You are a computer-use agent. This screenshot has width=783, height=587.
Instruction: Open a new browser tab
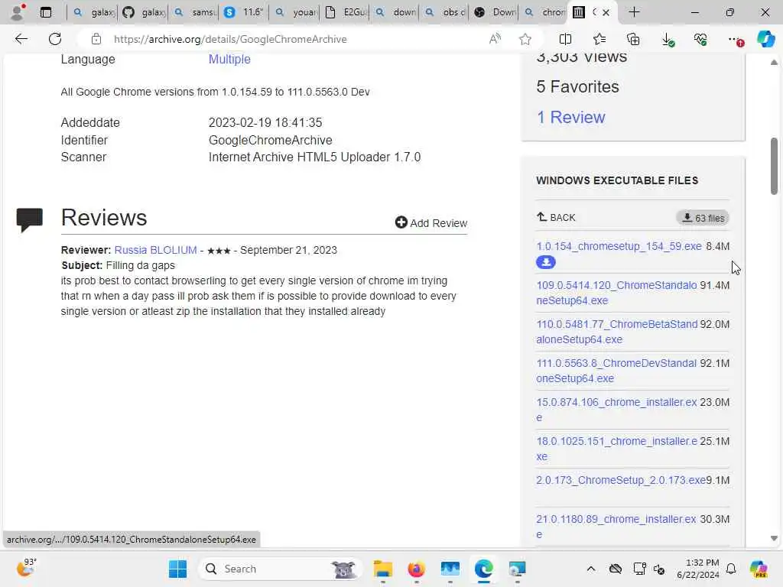click(x=634, y=12)
